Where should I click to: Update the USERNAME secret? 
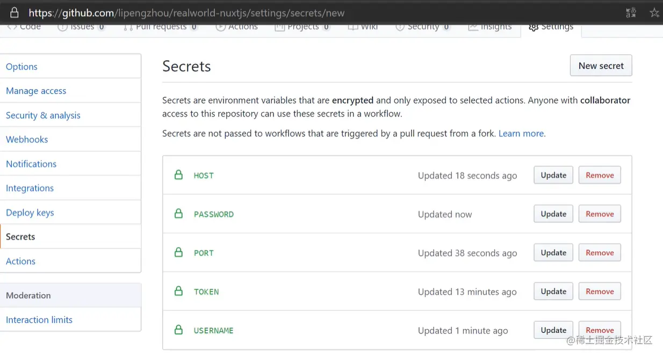point(553,330)
